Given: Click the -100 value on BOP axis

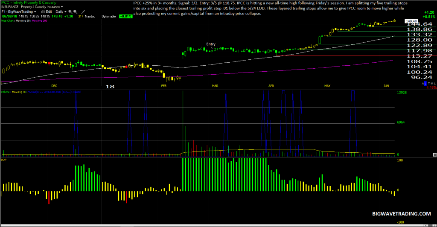Looking at the screenshot, I should pos(400,222).
